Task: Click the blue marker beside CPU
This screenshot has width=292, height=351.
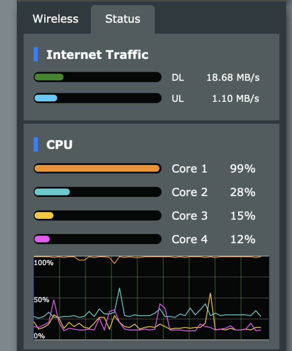Action: [36, 144]
